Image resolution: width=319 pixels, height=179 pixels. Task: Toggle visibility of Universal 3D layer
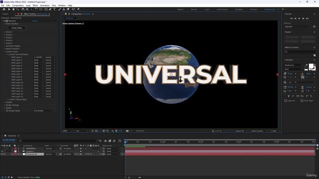point(2,154)
